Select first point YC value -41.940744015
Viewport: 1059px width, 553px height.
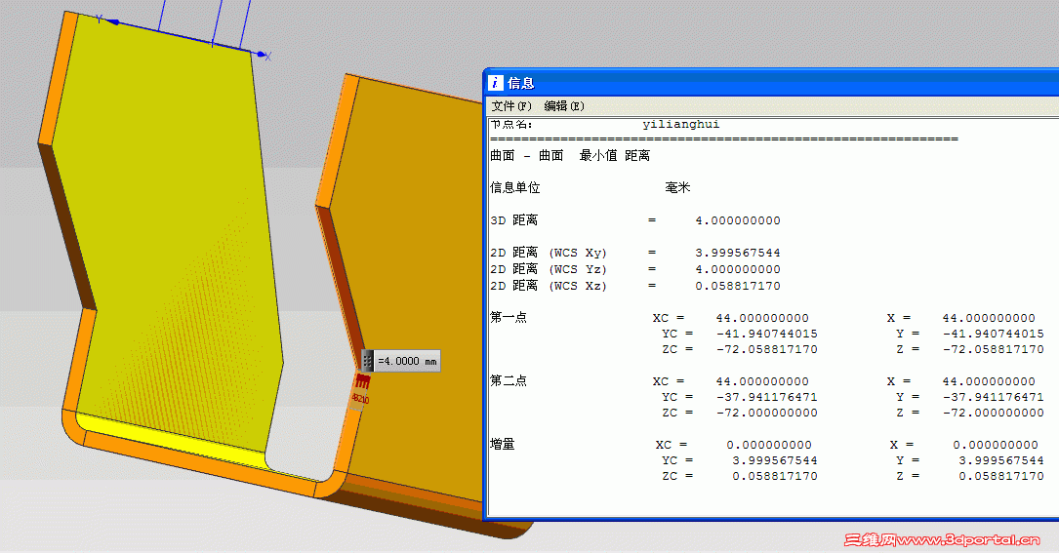pyautogui.click(x=766, y=334)
